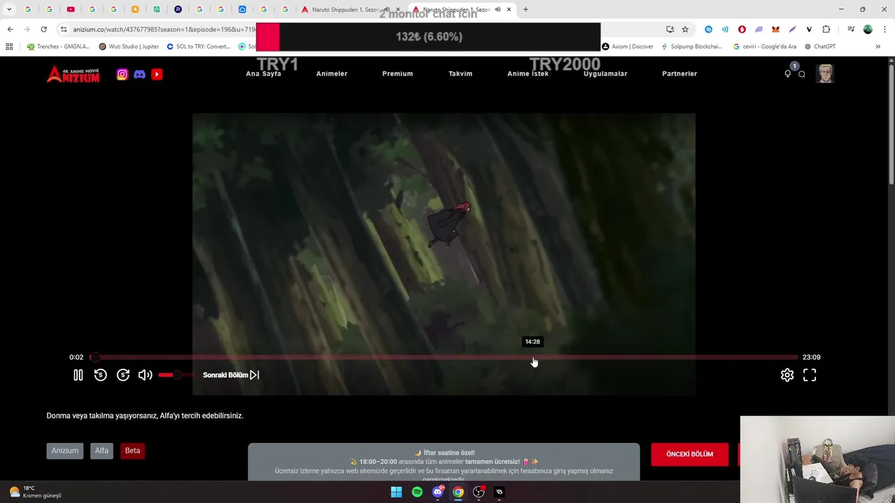Open the Animeler menu item
This screenshot has width=895, height=503.
(x=331, y=73)
